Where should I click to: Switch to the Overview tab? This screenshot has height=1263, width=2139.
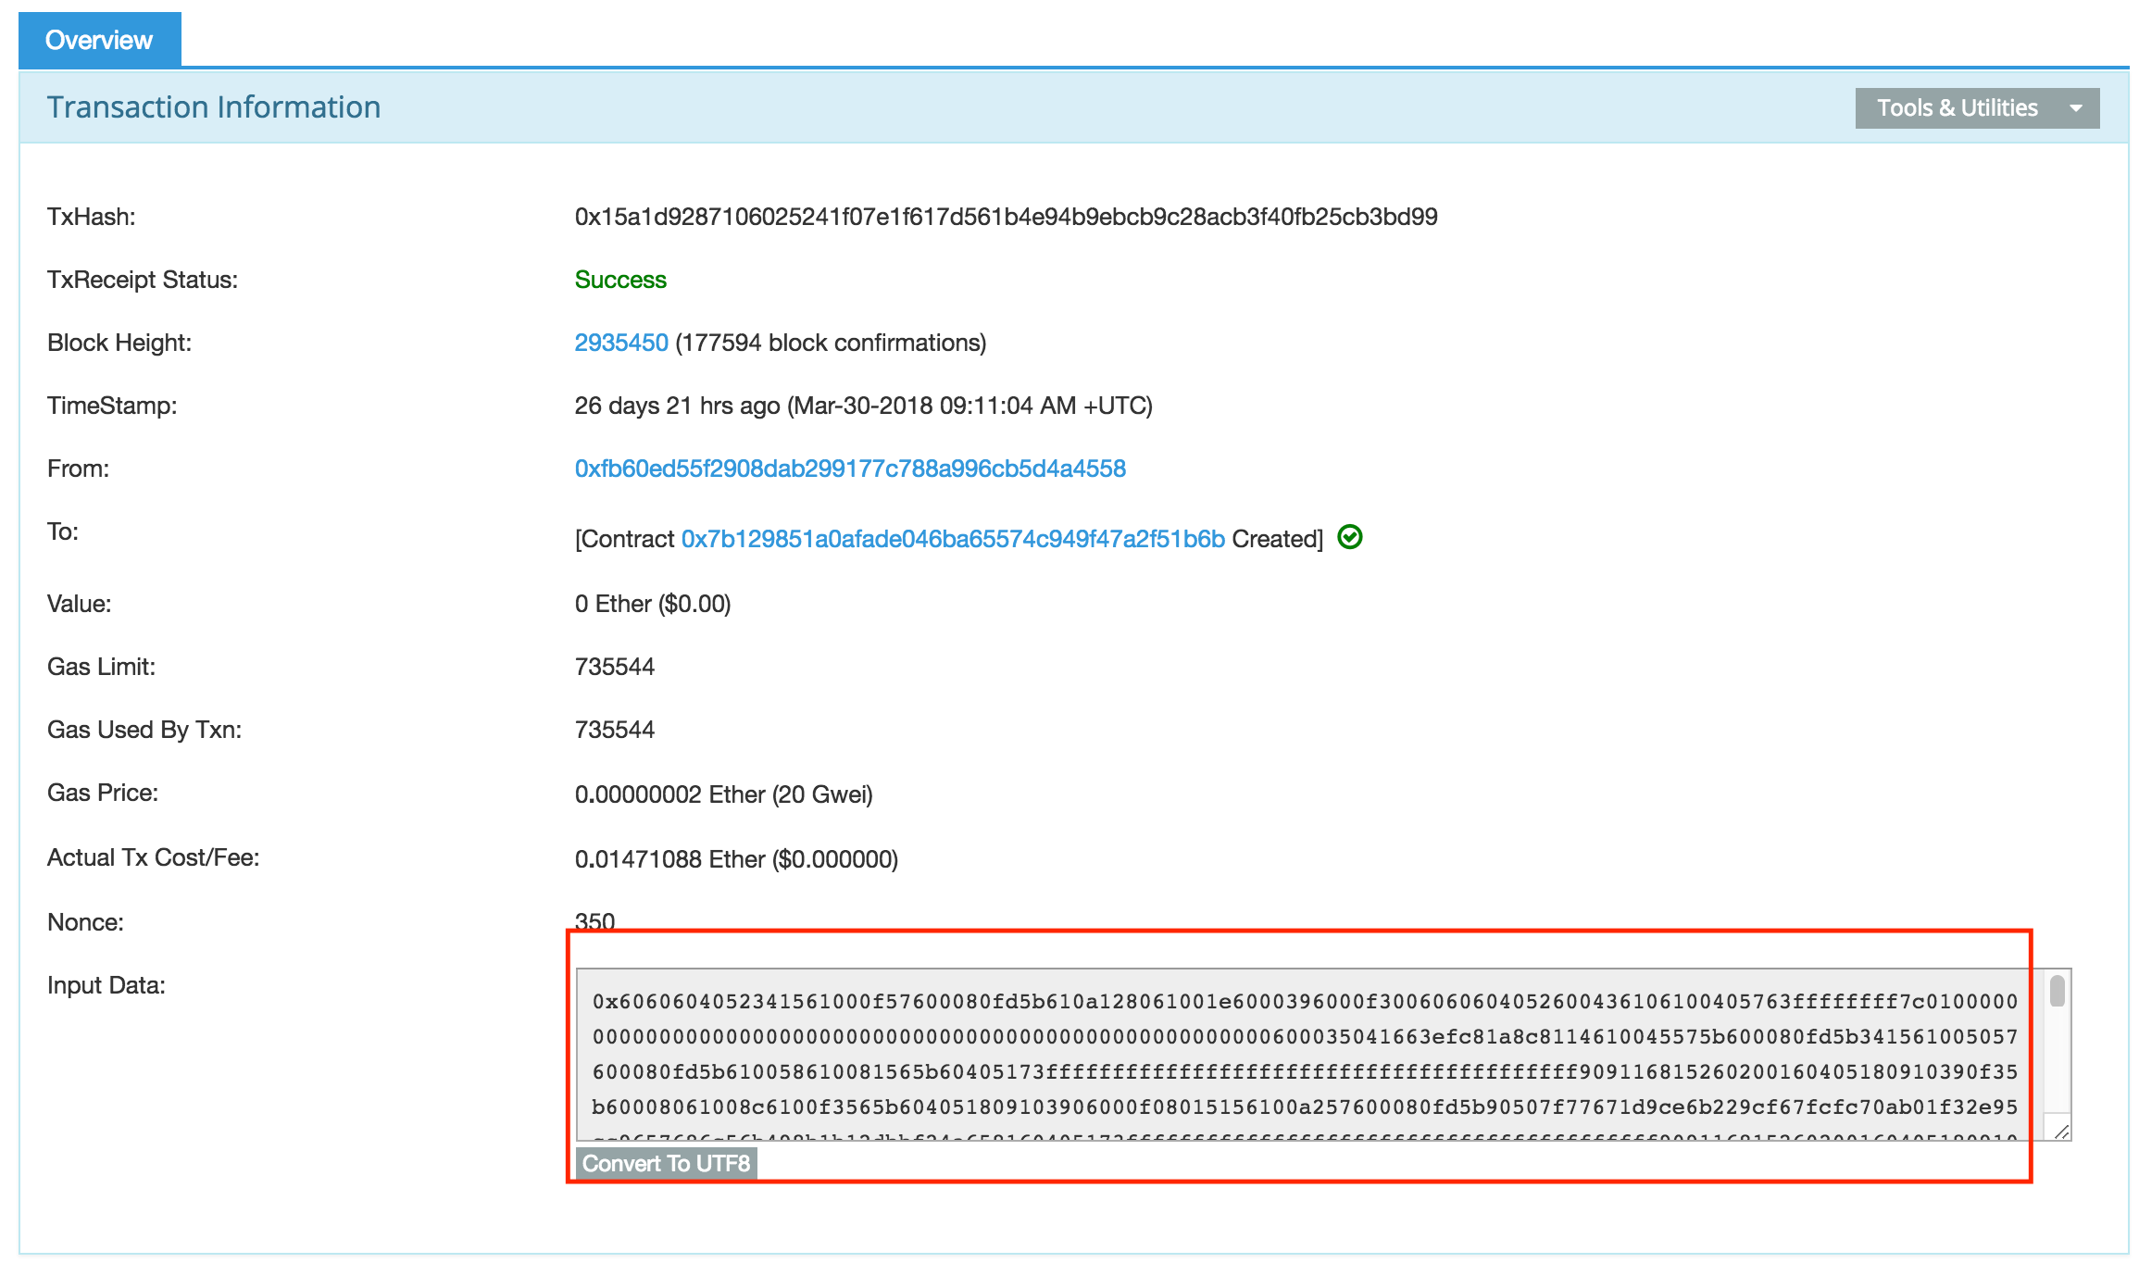click(x=99, y=40)
